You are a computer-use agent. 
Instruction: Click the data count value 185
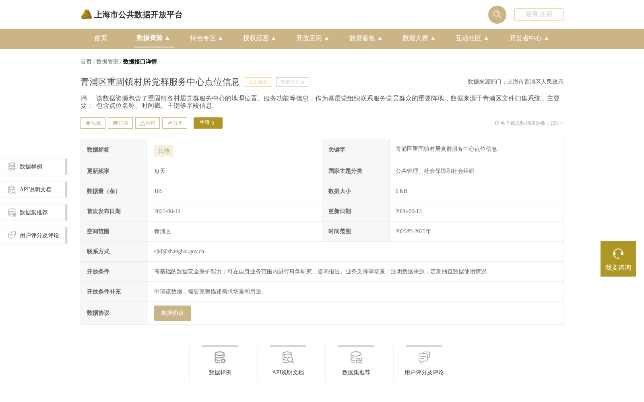[x=159, y=191]
